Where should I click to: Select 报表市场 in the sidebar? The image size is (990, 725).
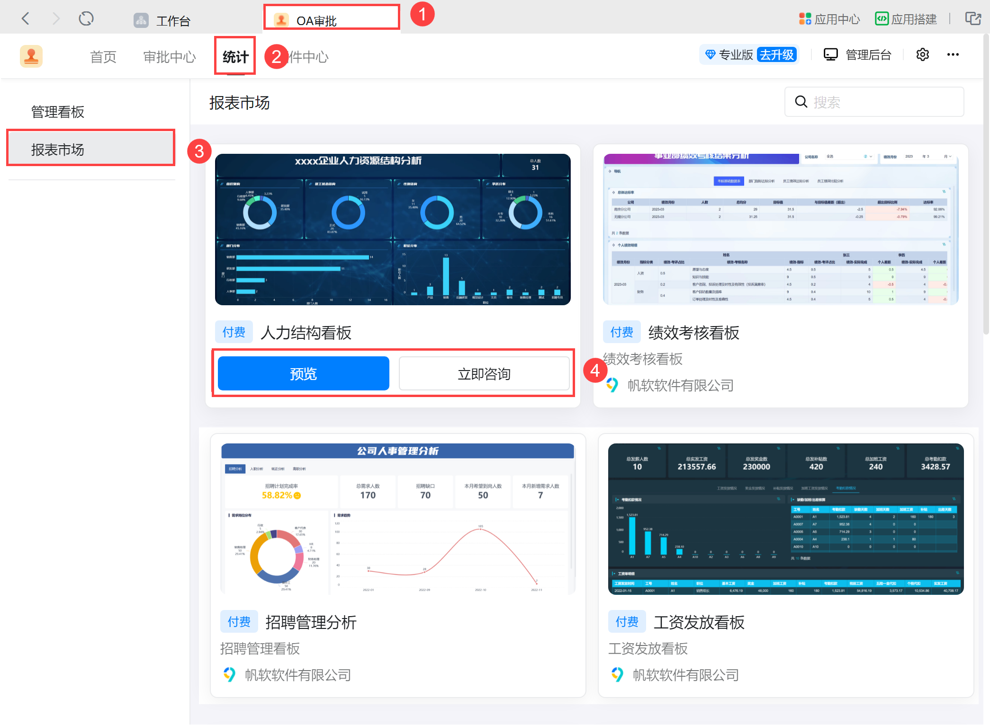tap(58, 150)
